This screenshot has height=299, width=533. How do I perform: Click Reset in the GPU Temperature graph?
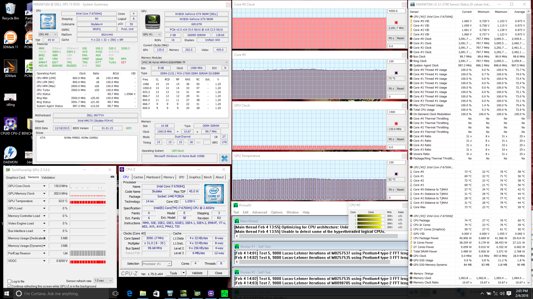pyautogui.click(x=400, y=190)
